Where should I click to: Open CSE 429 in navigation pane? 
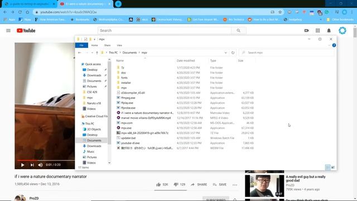pos(92,92)
